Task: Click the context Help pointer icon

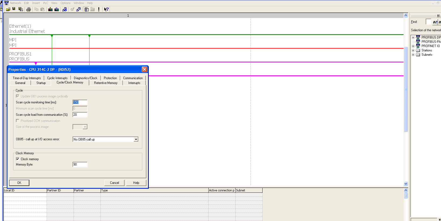Action: pos(106,9)
